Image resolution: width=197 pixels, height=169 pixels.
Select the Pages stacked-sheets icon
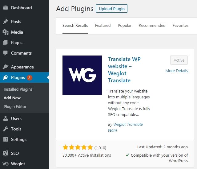6,43
